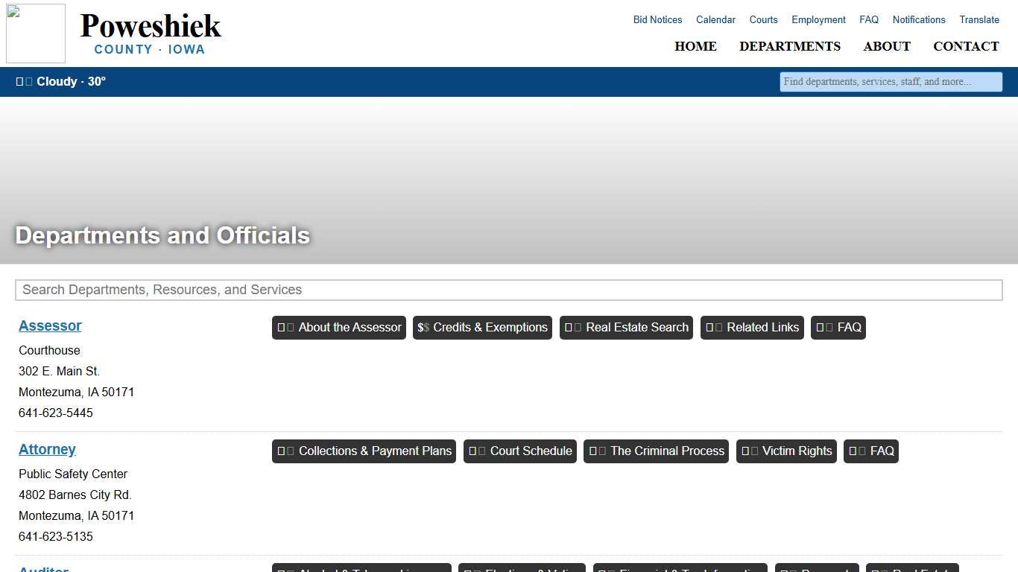The image size is (1018, 572).
Task: Click the Poweshiek County logo image
Action: pyautogui.click(x=36, y=34)
